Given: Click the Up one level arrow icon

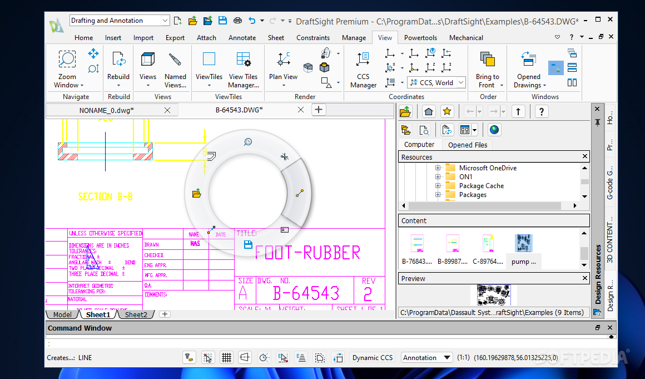Looking at the screenshot, I should coord(518,111).
